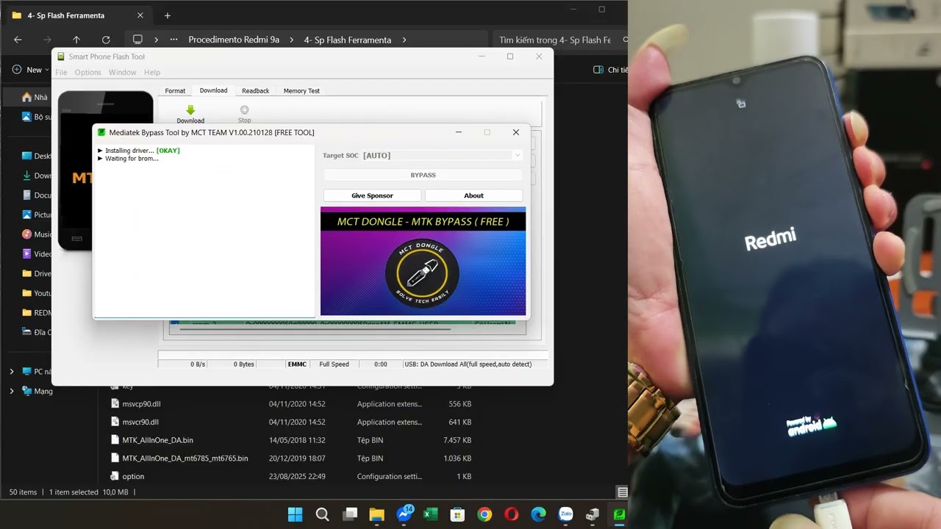Open a new File Explorer tab with plus

coord(168,15)
